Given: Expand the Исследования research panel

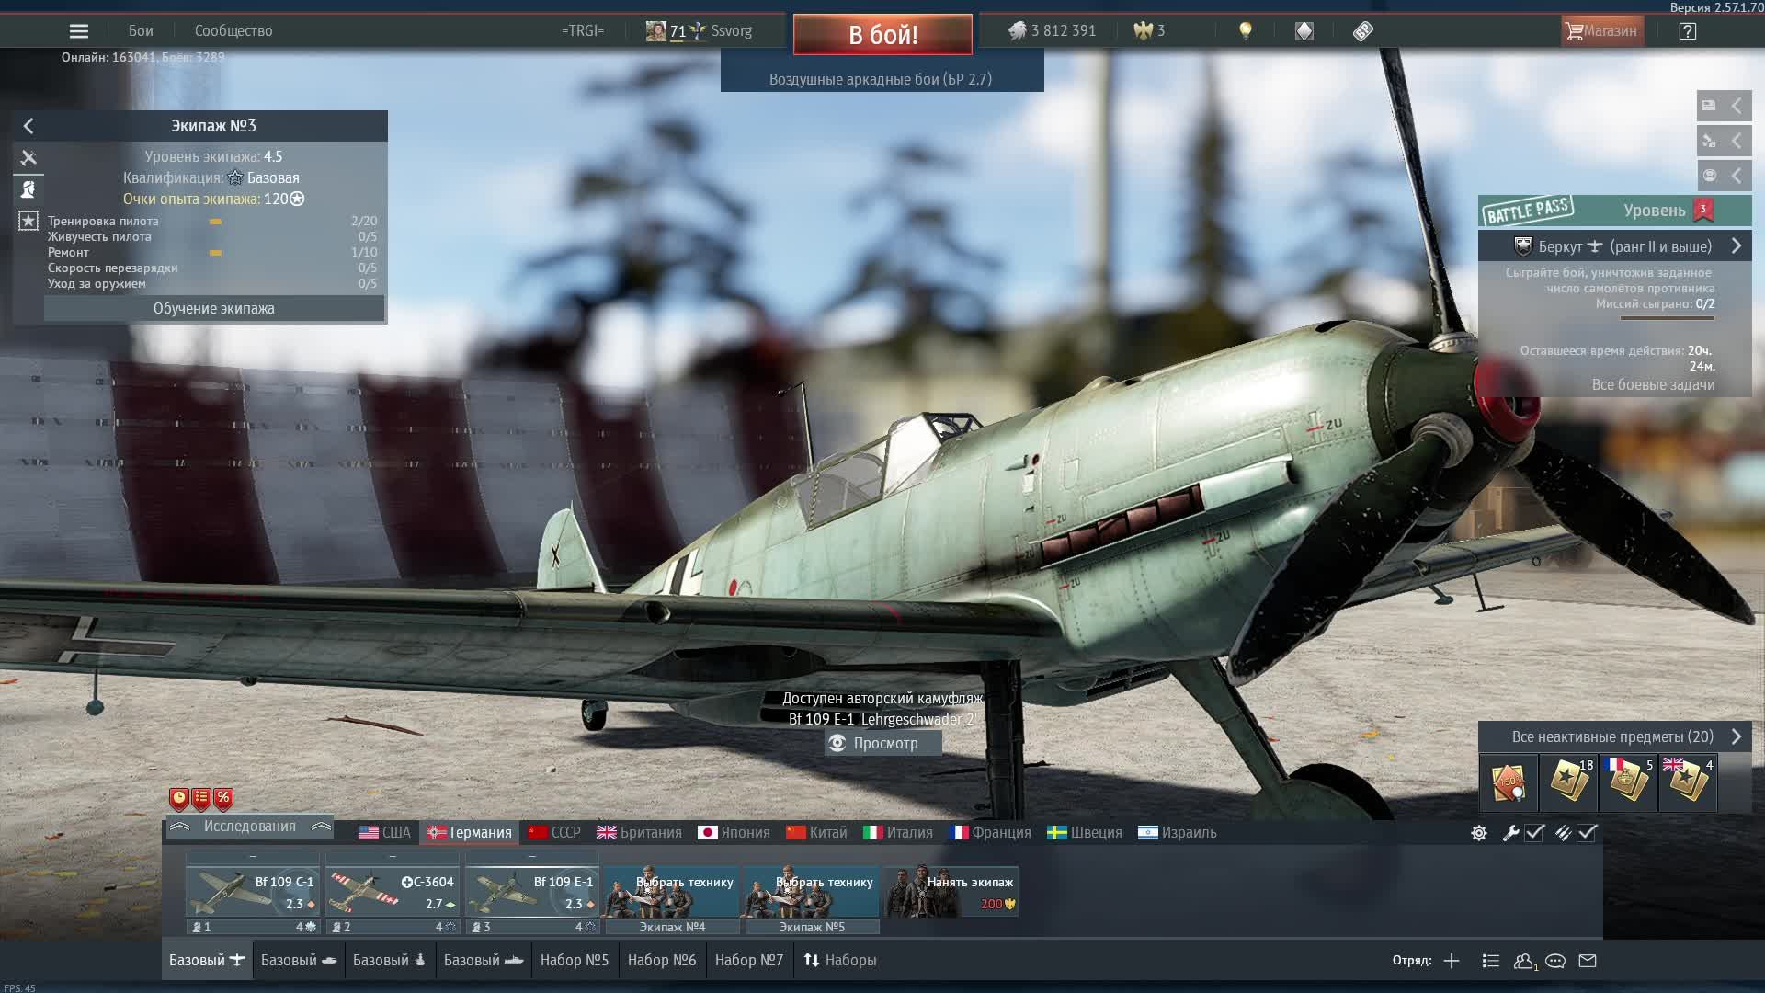Looking at the screenshot, I should click(x=250, y=827).
